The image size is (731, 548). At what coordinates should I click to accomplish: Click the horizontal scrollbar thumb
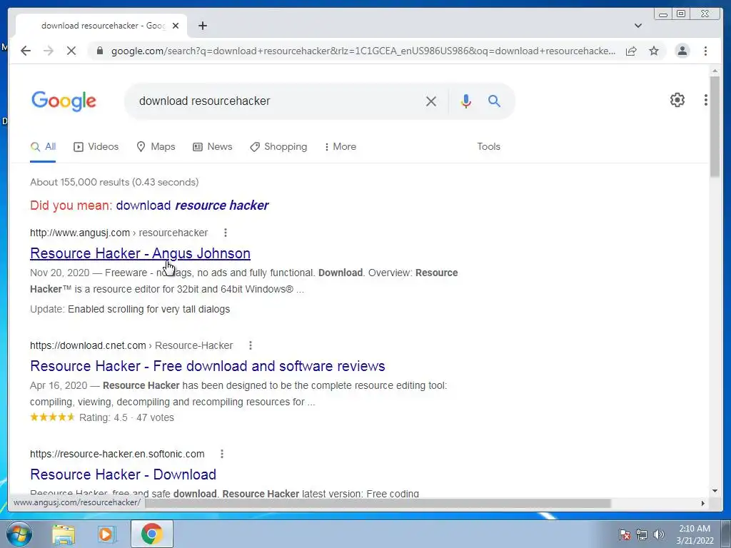click(x=378, y=503)
